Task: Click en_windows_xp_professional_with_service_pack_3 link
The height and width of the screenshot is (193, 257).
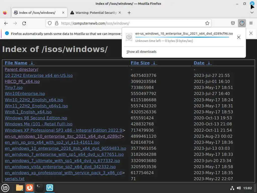Action: click(x=63, y=173)
